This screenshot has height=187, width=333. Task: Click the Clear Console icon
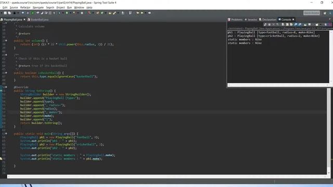(283, 24)
